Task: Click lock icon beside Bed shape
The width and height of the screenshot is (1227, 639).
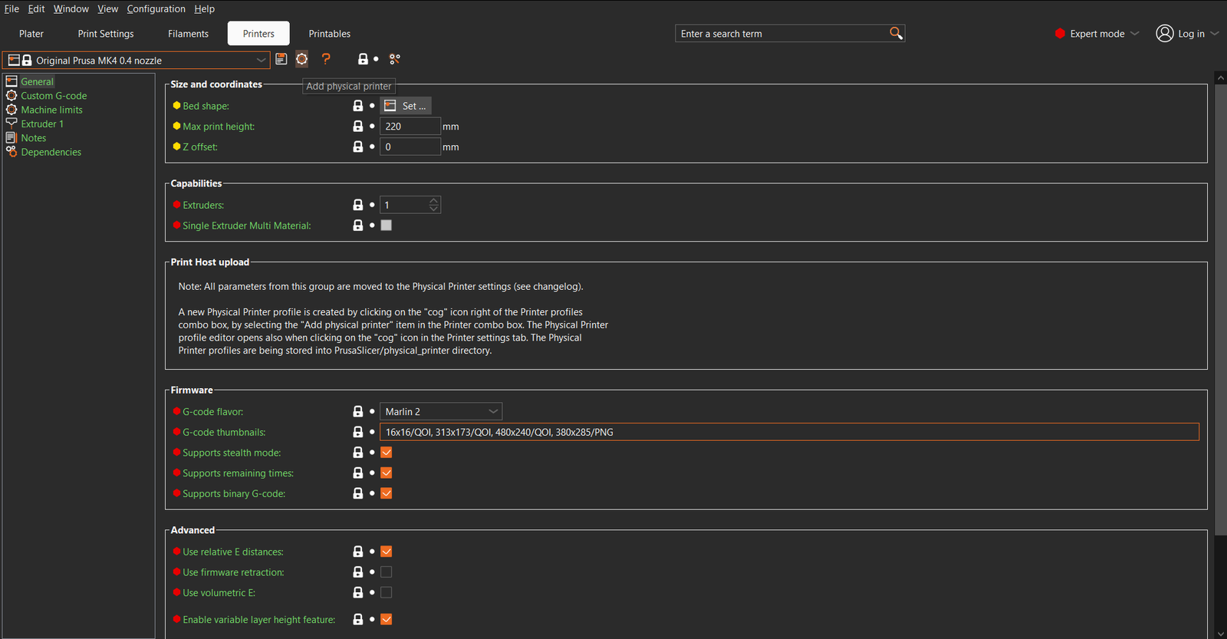Action: (x=358, y=106)
